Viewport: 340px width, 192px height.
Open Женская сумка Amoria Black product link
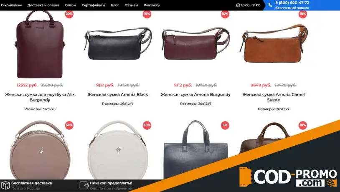[118, 94]
